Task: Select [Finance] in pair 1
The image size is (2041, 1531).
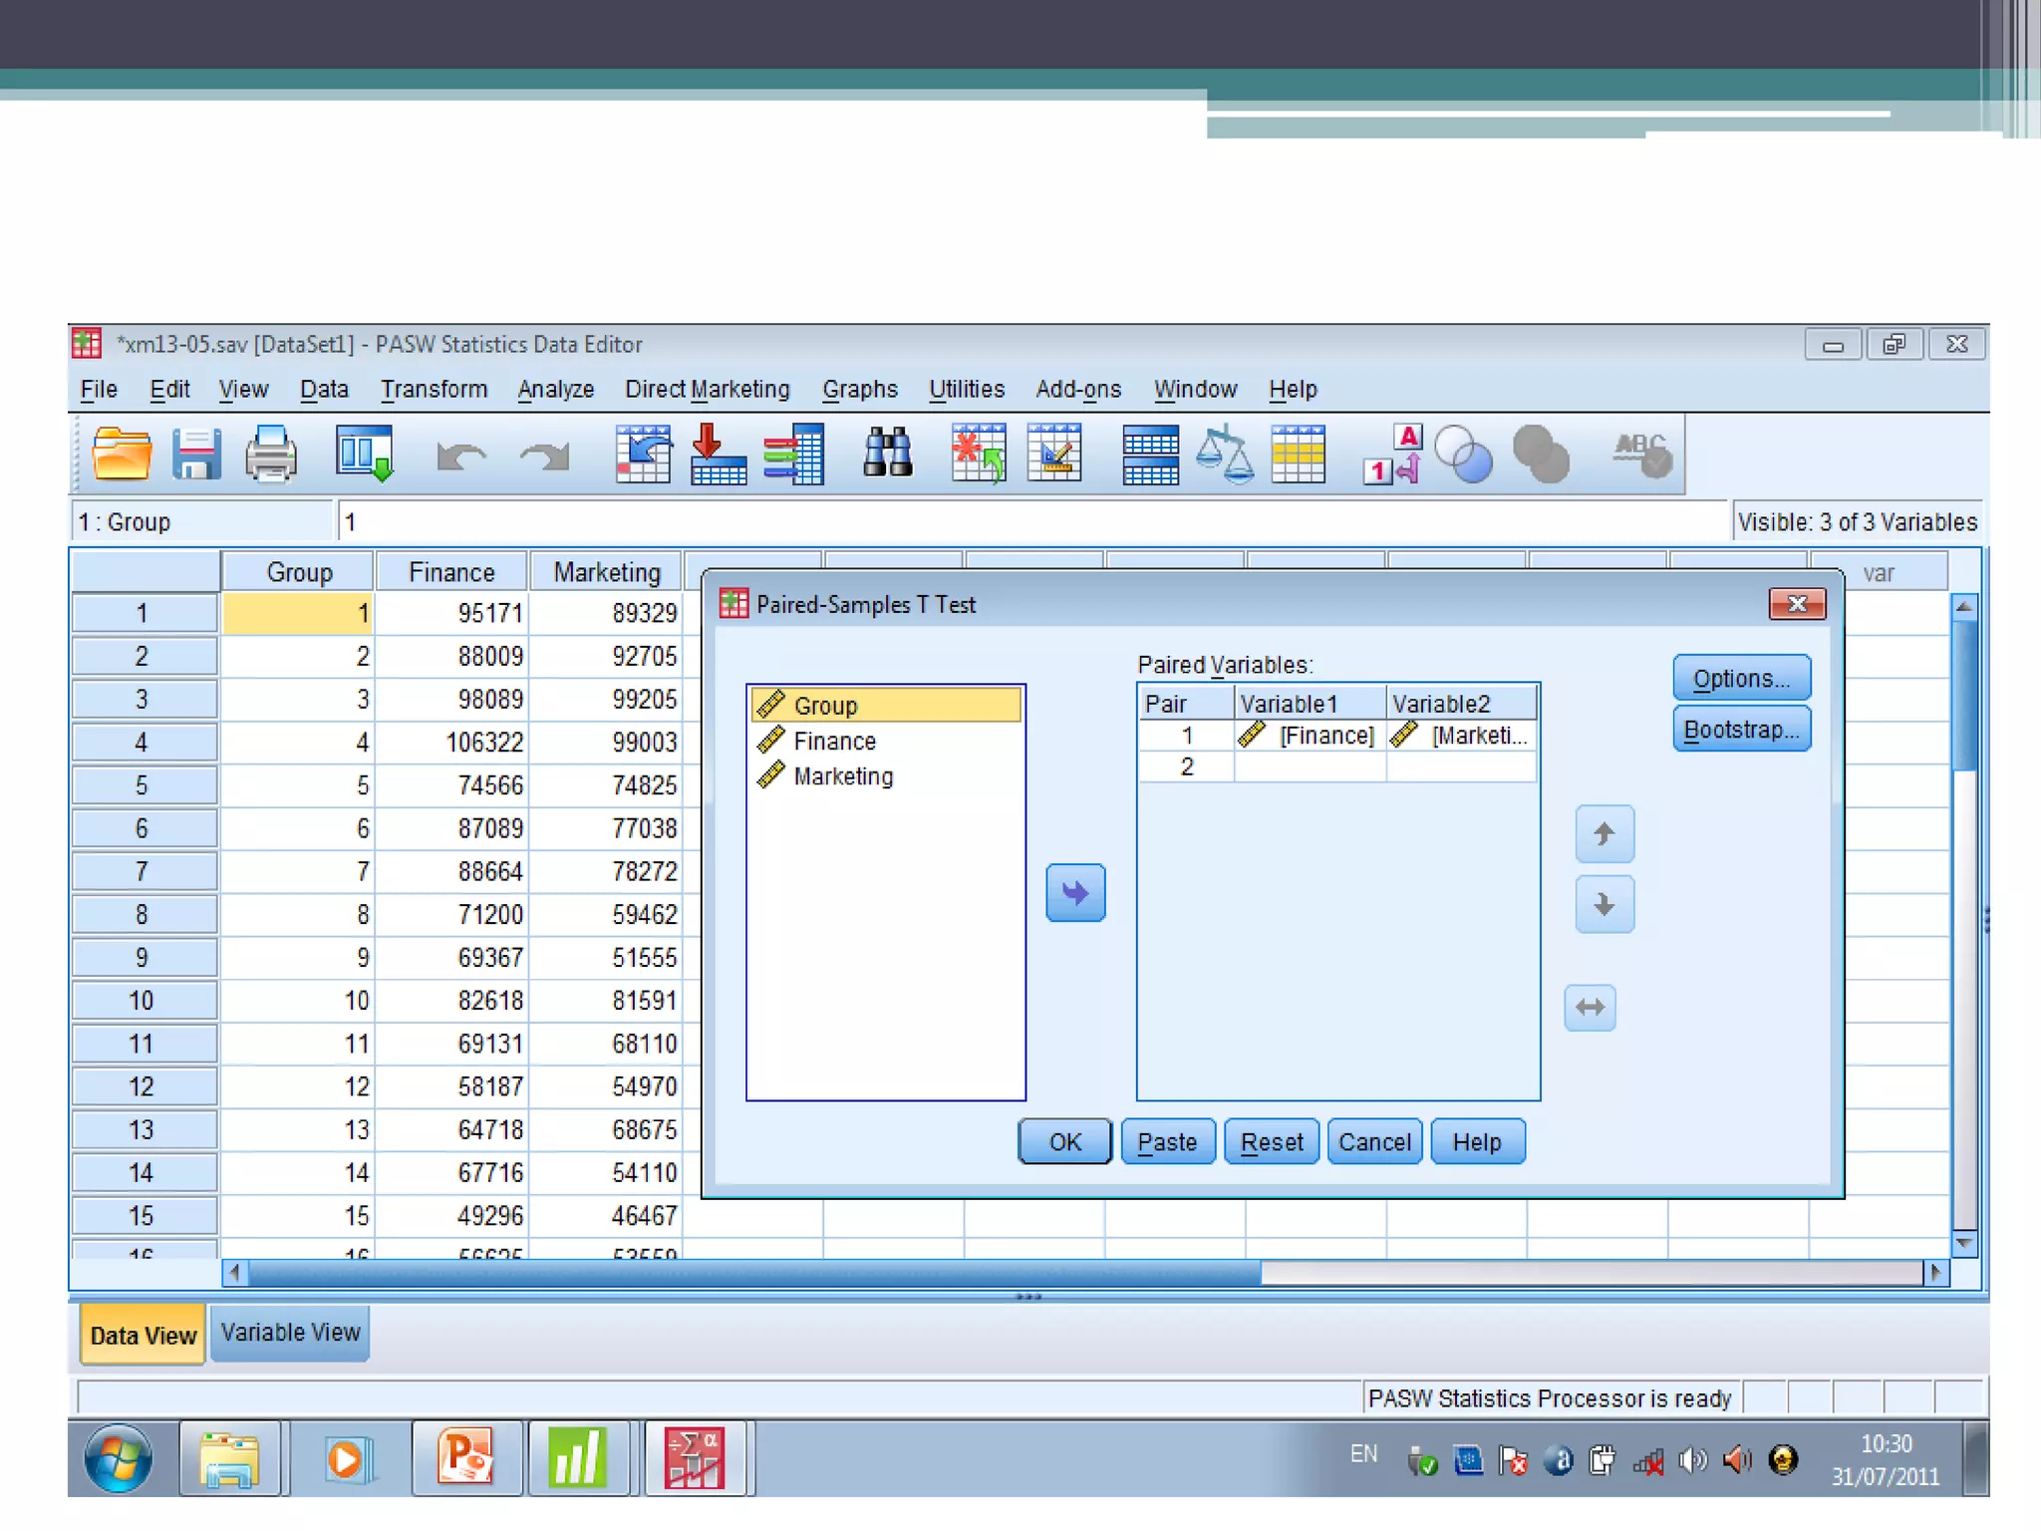Action: pos(1310,736)
